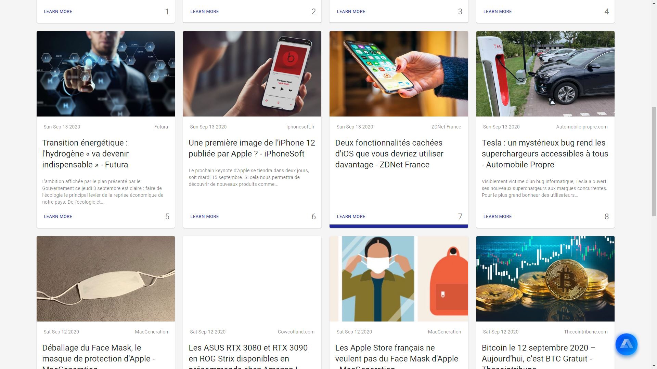Open the Tesla supercharger article image
Screen dimensions: 657x369
pyautogui.click(x=545, y=74)
